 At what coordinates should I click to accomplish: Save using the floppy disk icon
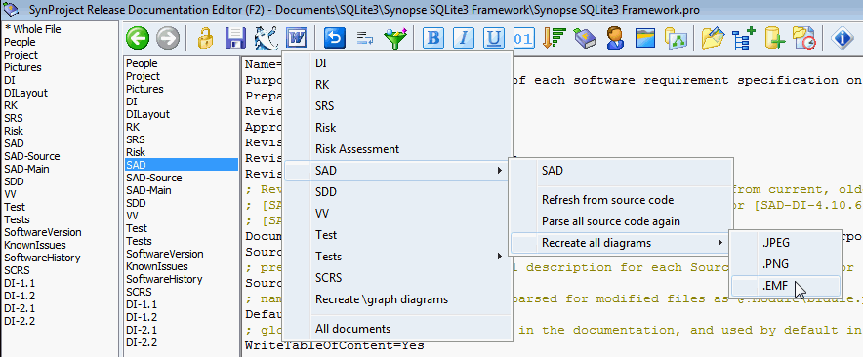(x=235, y=38)
